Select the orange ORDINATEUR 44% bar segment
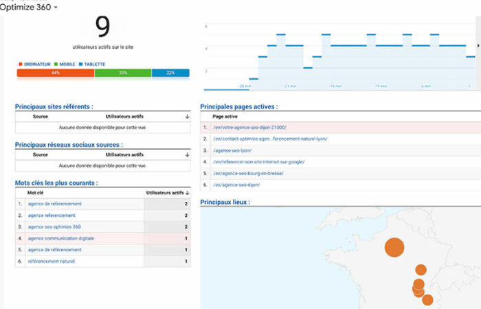This screenshot has width=481, height=309. [55, 73]
